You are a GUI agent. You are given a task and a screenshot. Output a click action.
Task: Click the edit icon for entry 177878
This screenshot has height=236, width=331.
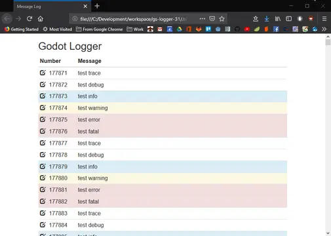click(43, 155)
